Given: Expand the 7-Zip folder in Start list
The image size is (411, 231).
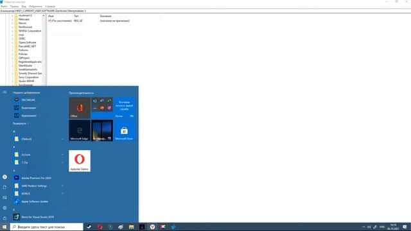Looking at the screenshot, I should tap(62, 162).
